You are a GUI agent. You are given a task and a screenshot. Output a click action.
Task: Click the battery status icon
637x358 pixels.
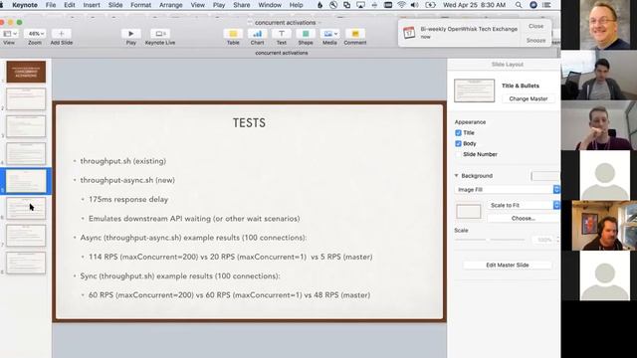point(430,5)
